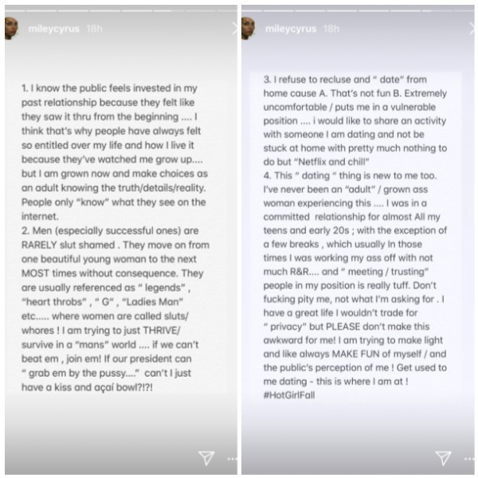The image size is (478, 478).
Task: Open mileycyrus username in right story
Action: [x=291, y=29]
